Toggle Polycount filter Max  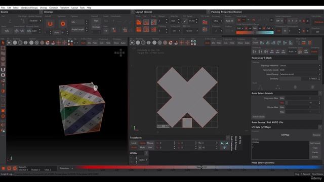click(x=282, y=103)
